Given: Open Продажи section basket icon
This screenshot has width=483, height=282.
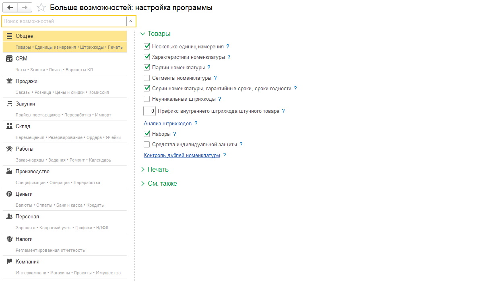Looking at the screenshot, I should tap(9, 81).
